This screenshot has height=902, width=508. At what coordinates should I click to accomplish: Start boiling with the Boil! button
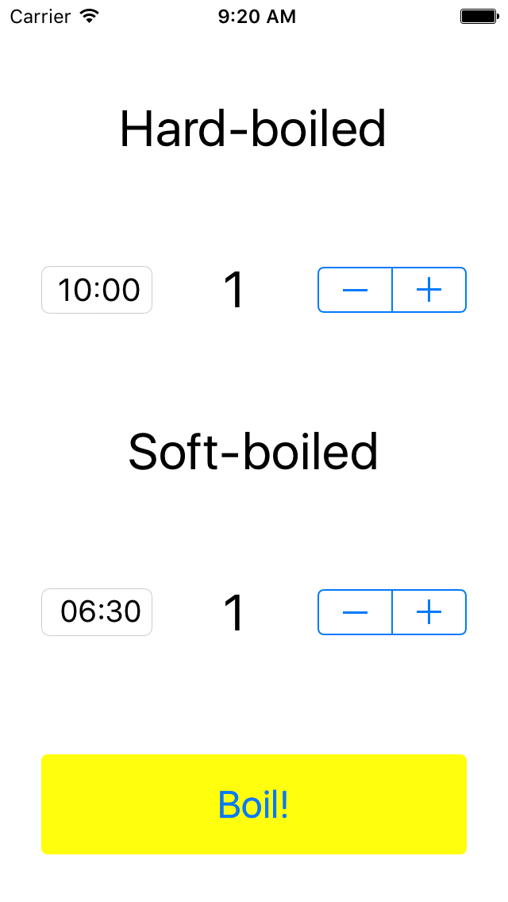pos(254,804)
